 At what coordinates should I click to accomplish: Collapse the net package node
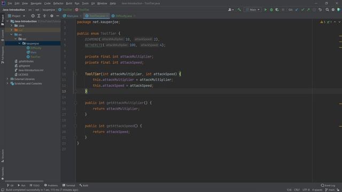pyautogui.click(x=15, y=39)
